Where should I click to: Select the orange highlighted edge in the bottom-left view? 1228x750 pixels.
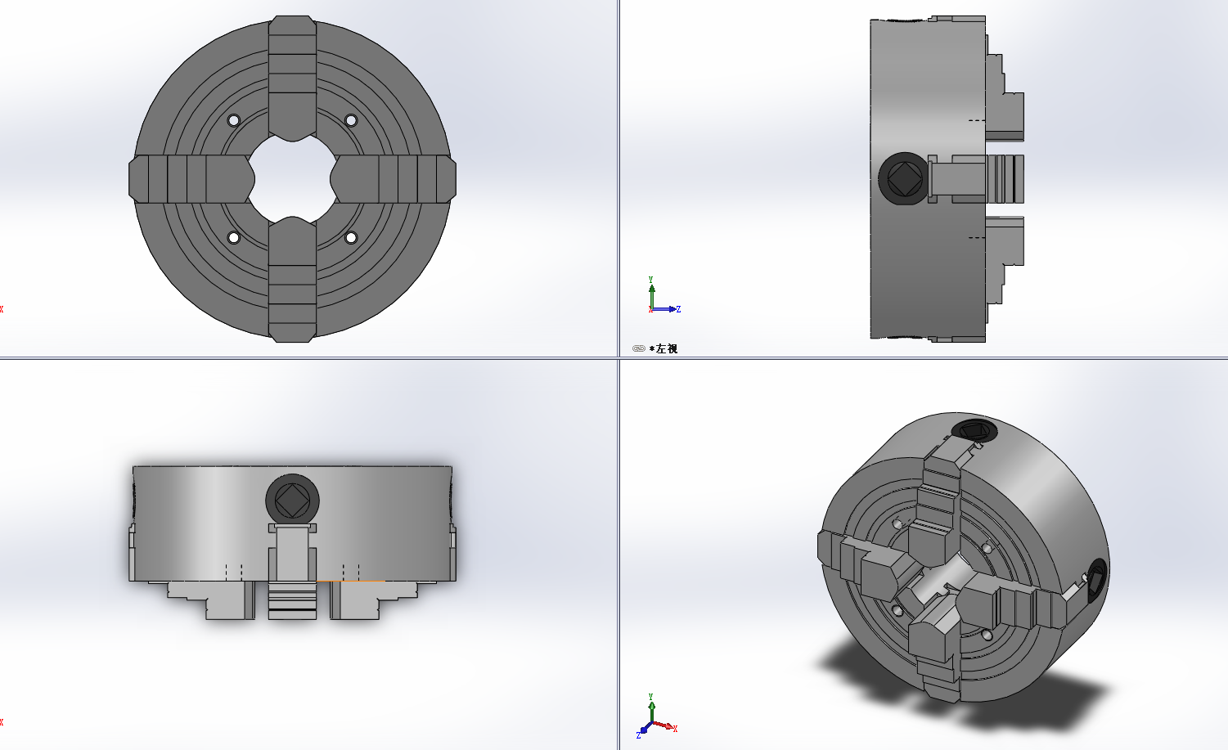[350, 582]
